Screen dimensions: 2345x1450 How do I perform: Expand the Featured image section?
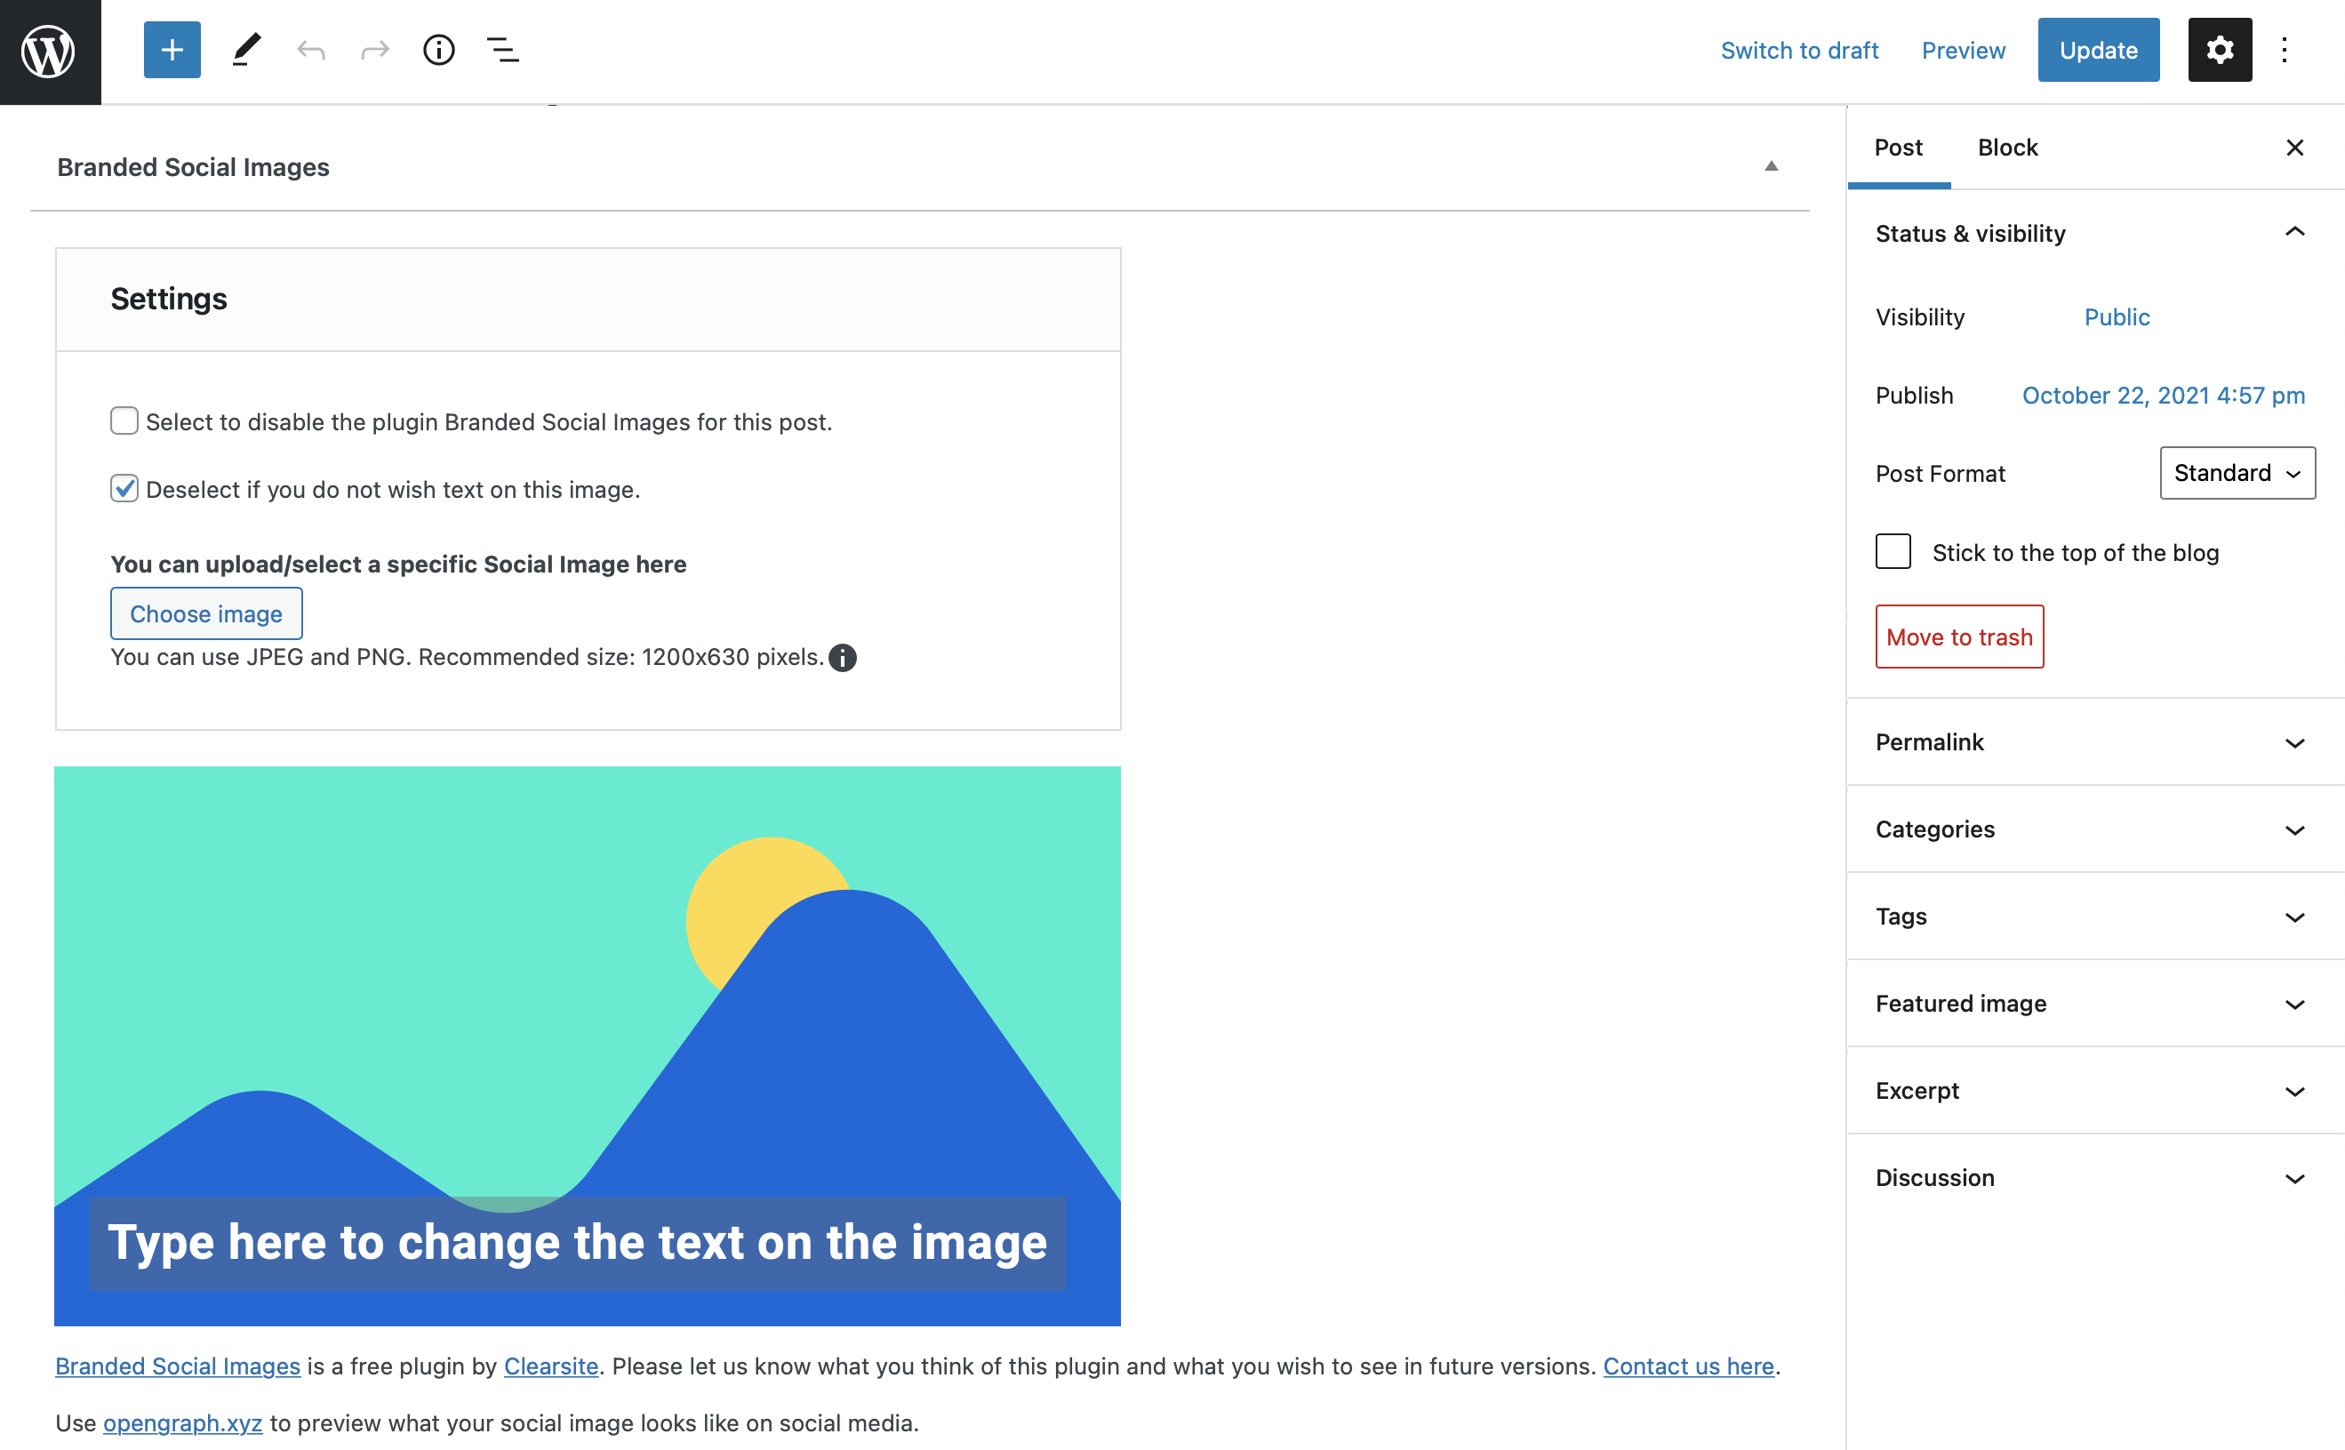point(2095,1004)
